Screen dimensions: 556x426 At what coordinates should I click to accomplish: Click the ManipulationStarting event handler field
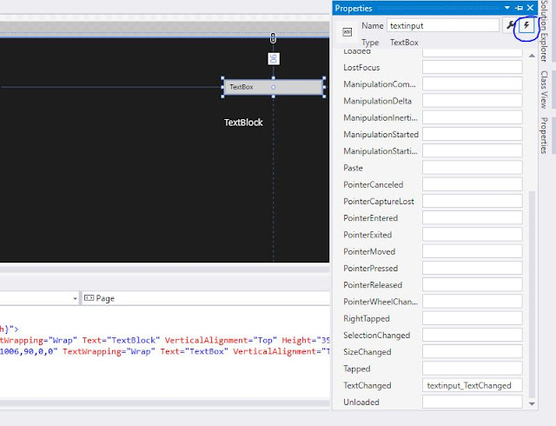coord(473,151)
